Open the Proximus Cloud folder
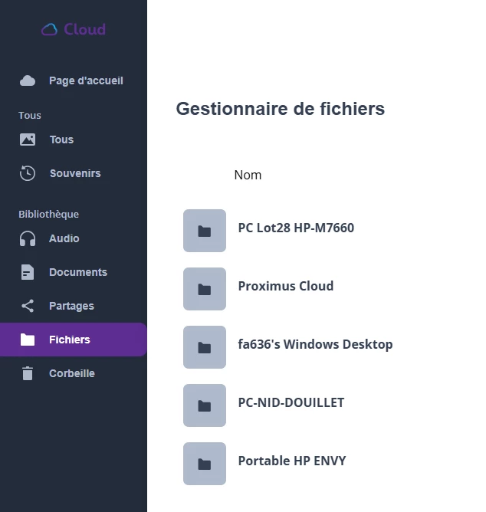 [286, 286]
